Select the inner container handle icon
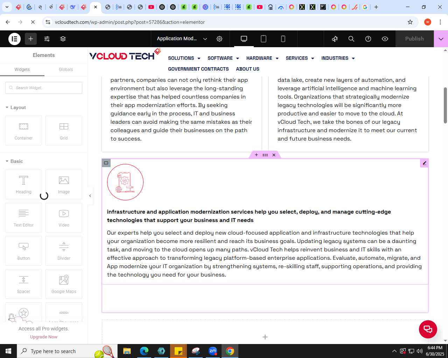The image size is (448, 358). [x=106, y=163]
